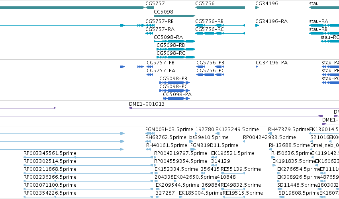Screen dimensions: 339x199
Task: Select the RP003345561.5prime EST label
Action: (x=50, y=153)
